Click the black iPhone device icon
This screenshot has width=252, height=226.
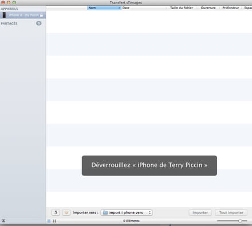(x=4, y=15)
